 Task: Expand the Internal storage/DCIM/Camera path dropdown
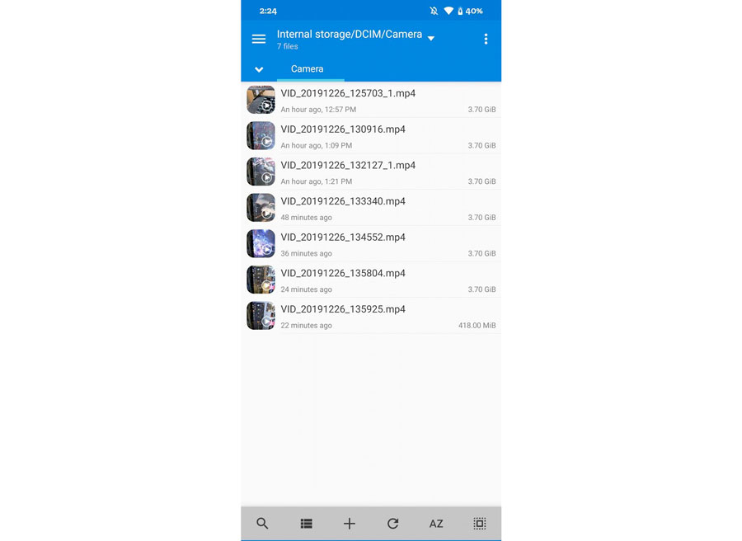coord(430,38)
